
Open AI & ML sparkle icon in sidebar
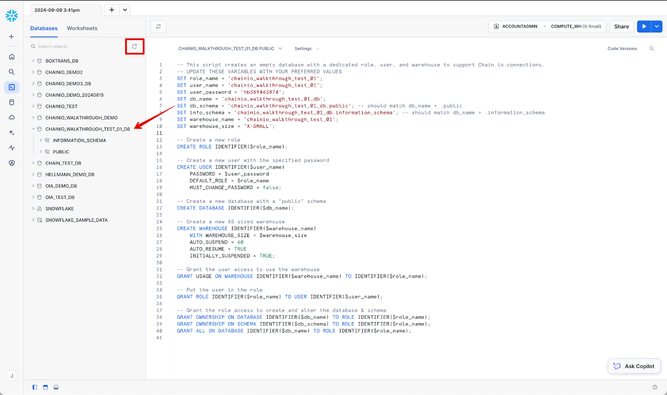[x=12, y=132]
